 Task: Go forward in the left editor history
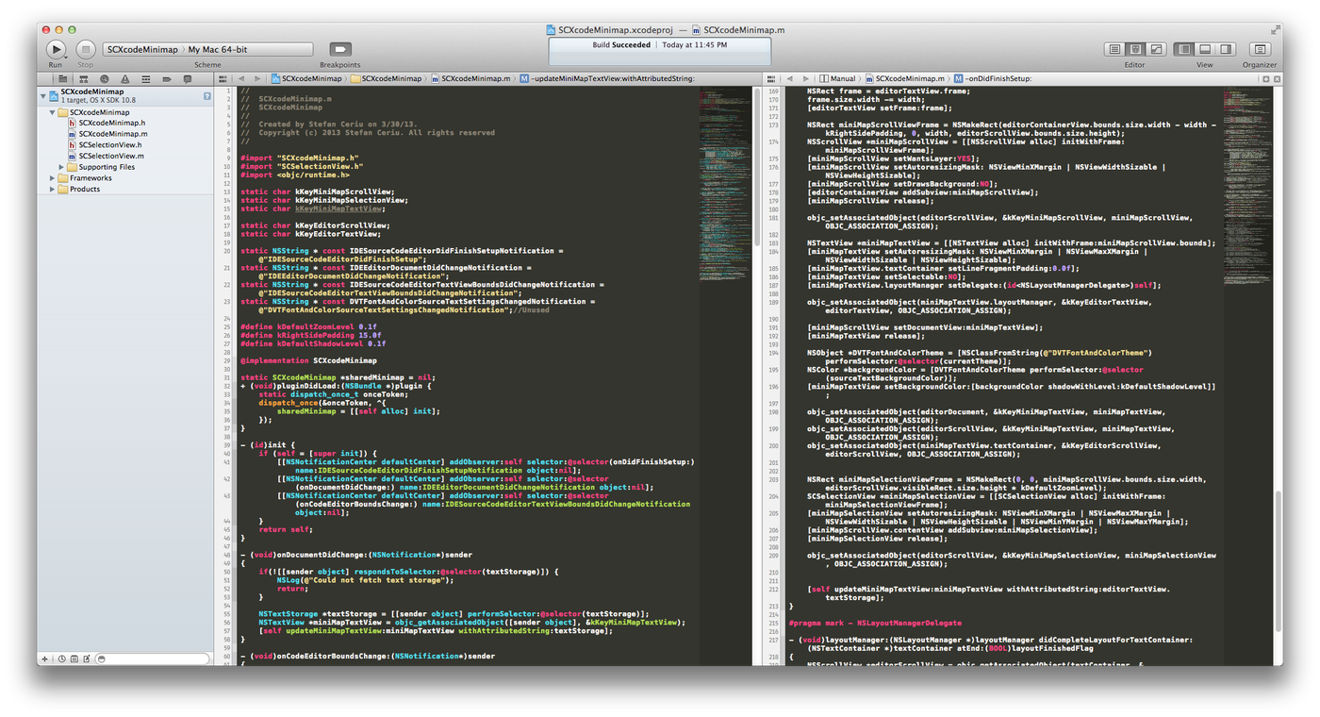pos(256,79)
